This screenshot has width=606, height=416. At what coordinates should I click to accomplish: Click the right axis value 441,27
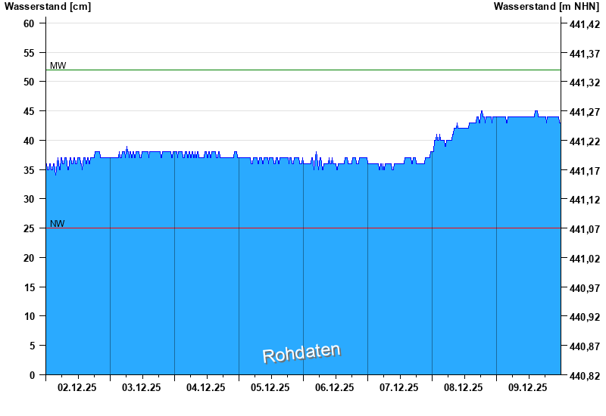tap(585, 112)
